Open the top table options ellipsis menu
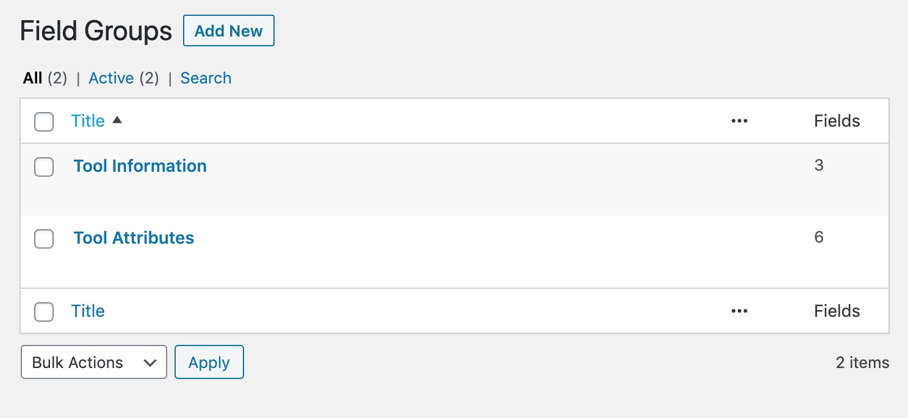908x418 pixels. pyautogui.click(x=739, y=121)
